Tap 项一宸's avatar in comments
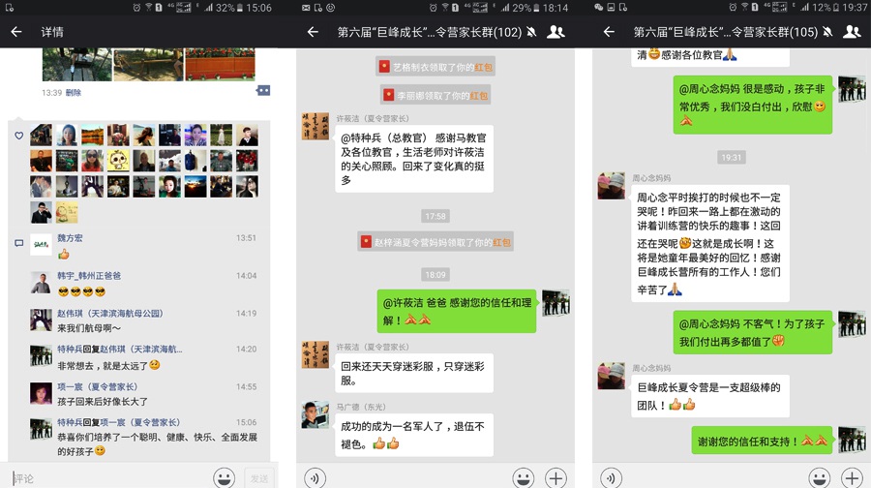 [x=41, y=393]
